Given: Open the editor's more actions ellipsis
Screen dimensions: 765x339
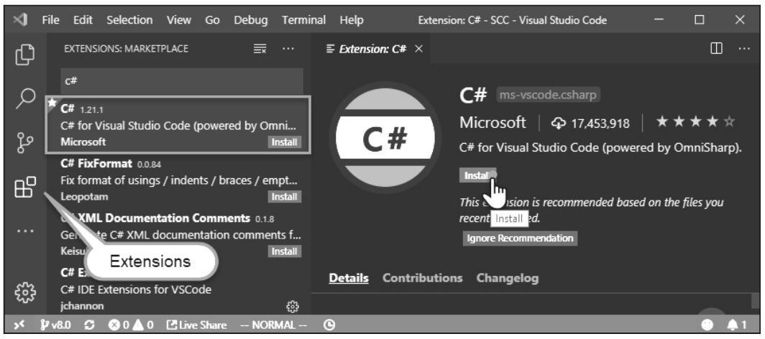Looking at the screenshot, I should 743,49.
